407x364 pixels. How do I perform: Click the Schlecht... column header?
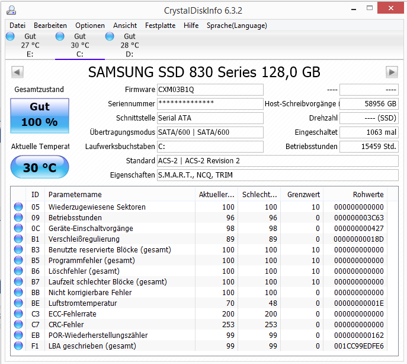(259, 195)
